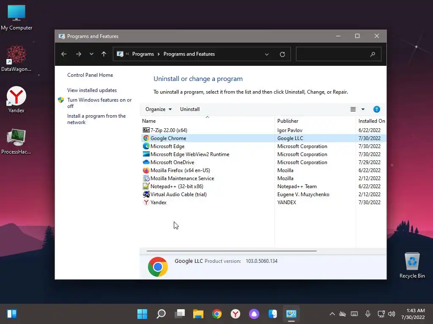
Task: Click the Google Chrome icon in program list
Action: [x=146, y=138]
